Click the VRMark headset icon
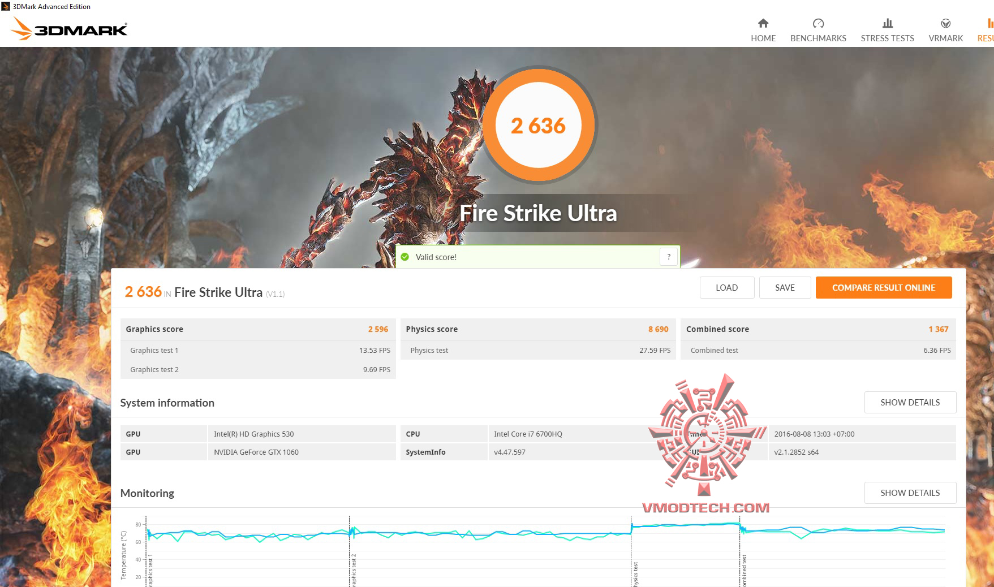994x587 pixels. (x=945, y=23)
